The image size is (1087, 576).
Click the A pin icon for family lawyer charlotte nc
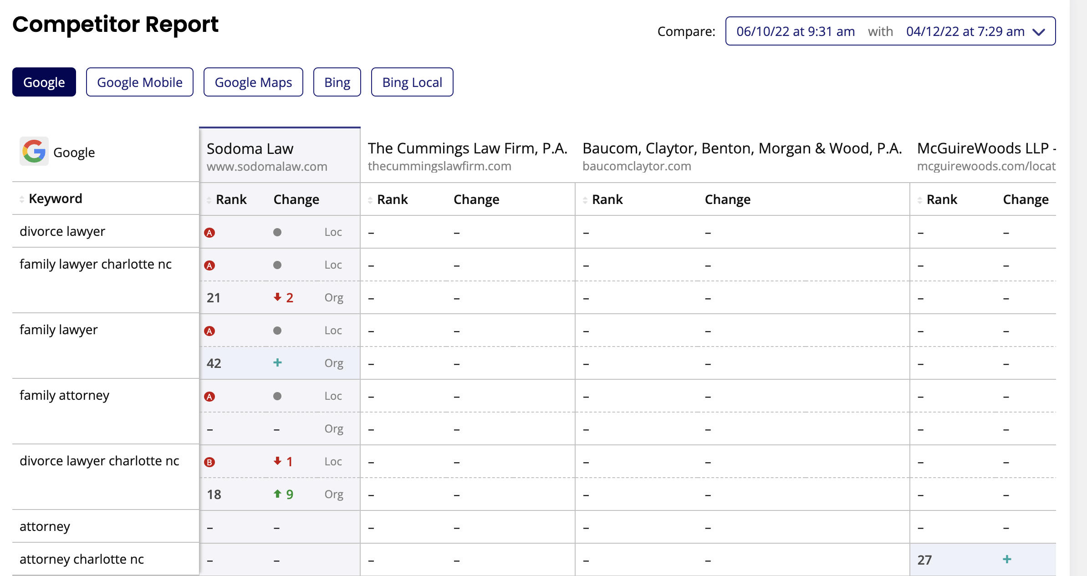point(209,265)
